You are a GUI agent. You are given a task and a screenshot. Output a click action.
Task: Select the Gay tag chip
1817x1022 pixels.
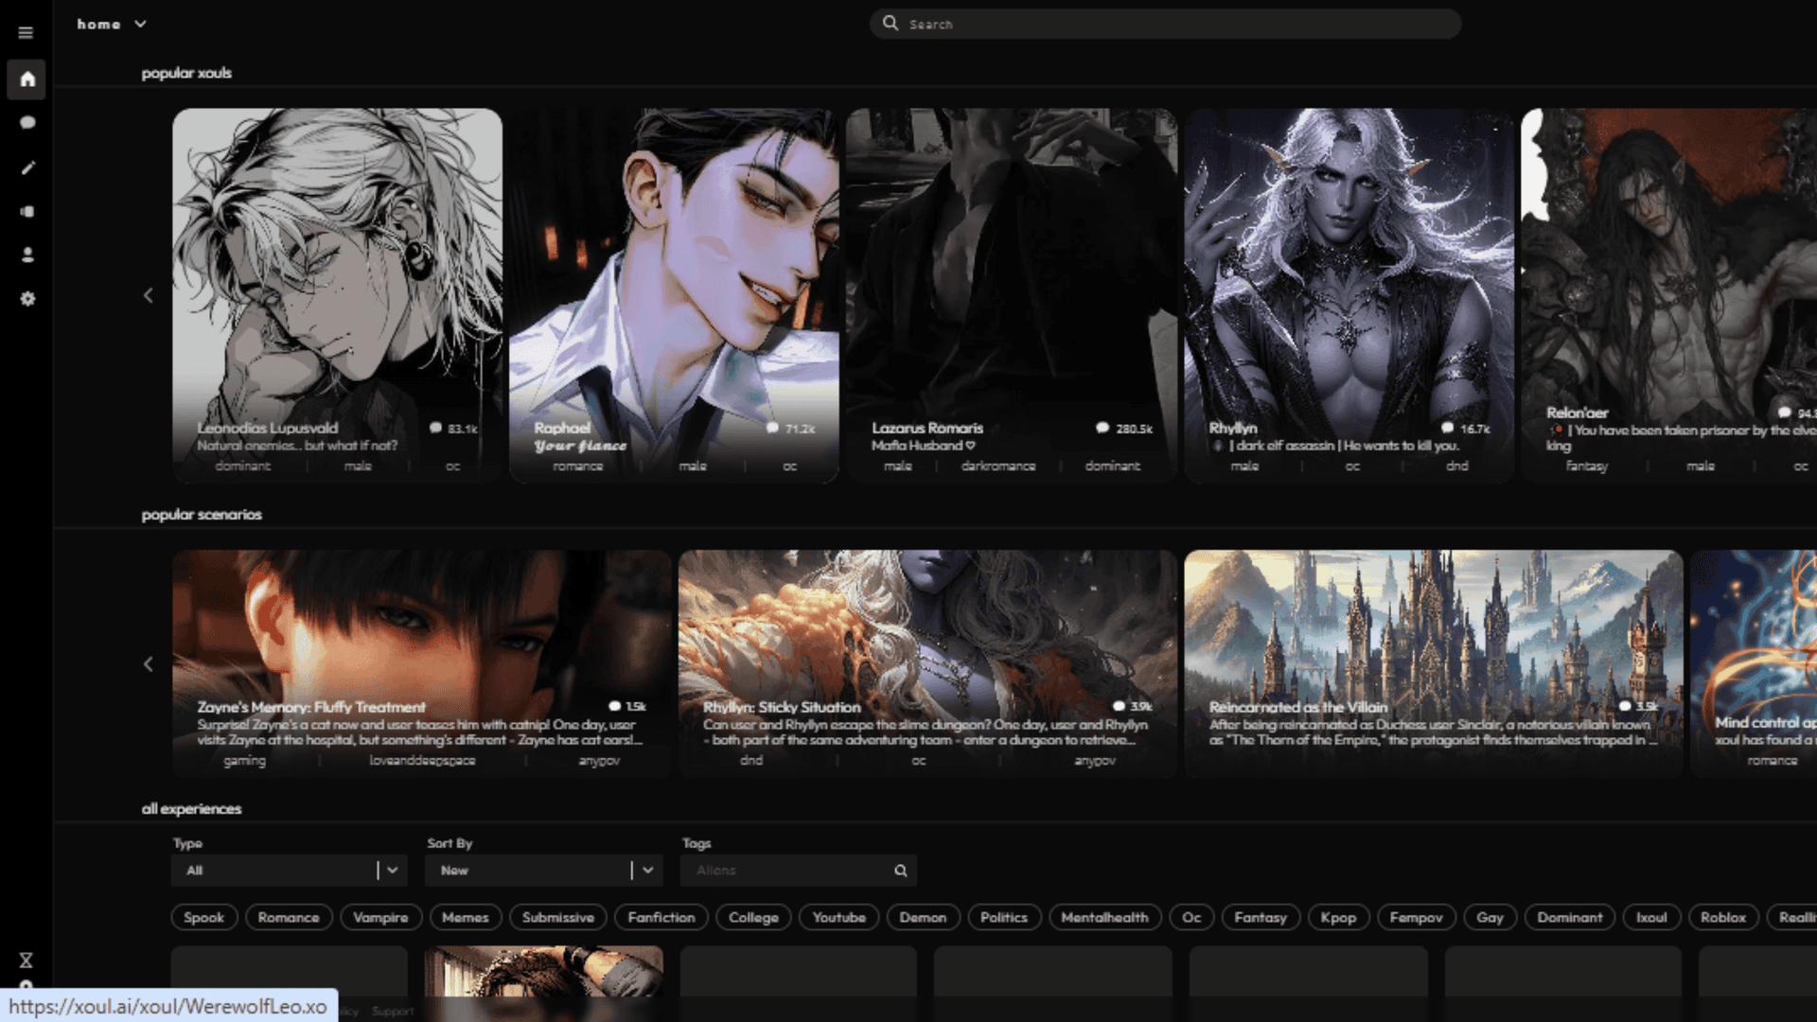pos(1490,917)
